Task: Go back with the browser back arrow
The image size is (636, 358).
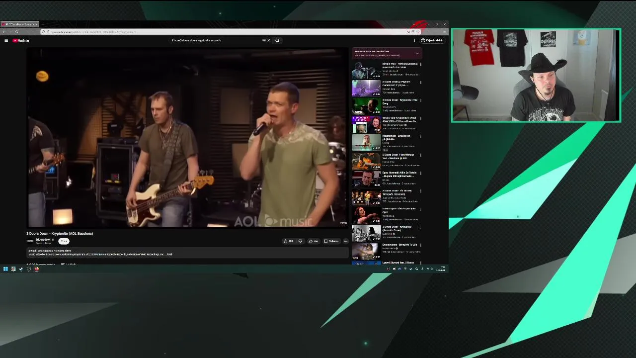Action: pyautogui.click(x=4, y=32)
